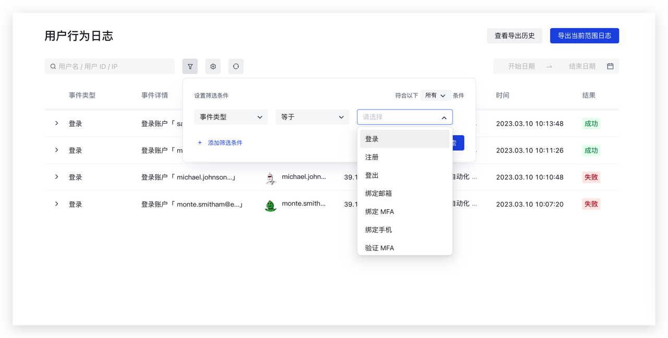Click the refresh icon to reload logs

click(x=236, y=66)
